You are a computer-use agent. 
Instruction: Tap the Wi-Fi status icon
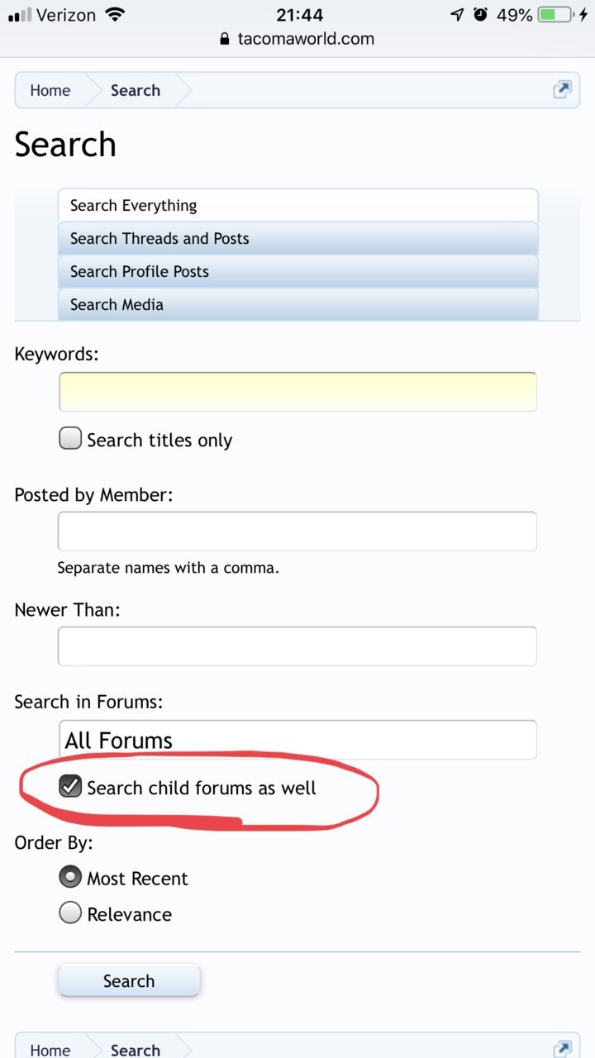pyautogui.click(x=115, y=15)
